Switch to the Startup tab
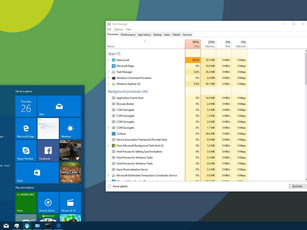This screenshot has height=230, width=307. point(157,35)
